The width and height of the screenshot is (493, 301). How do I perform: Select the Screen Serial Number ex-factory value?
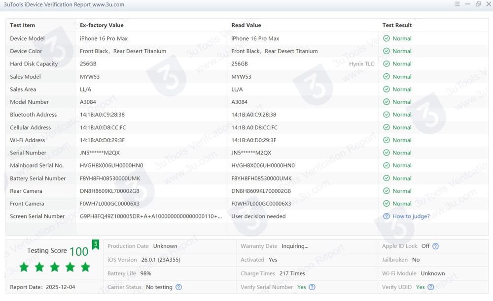click(151, 216)
